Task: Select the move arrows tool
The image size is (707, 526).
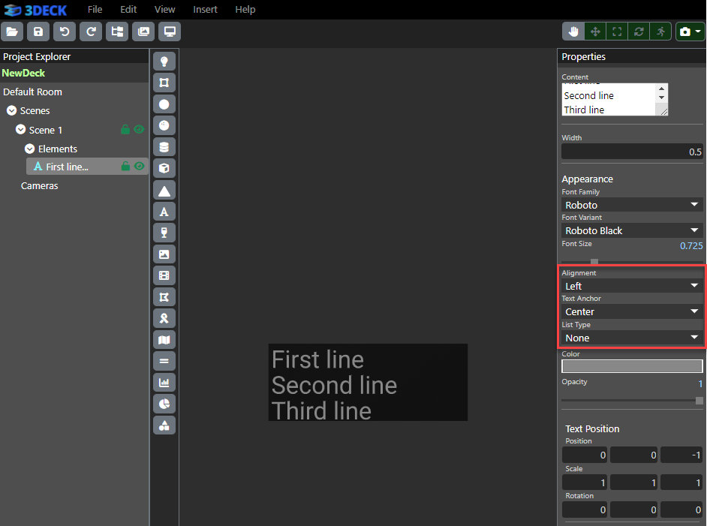Action: click(595, 32)
